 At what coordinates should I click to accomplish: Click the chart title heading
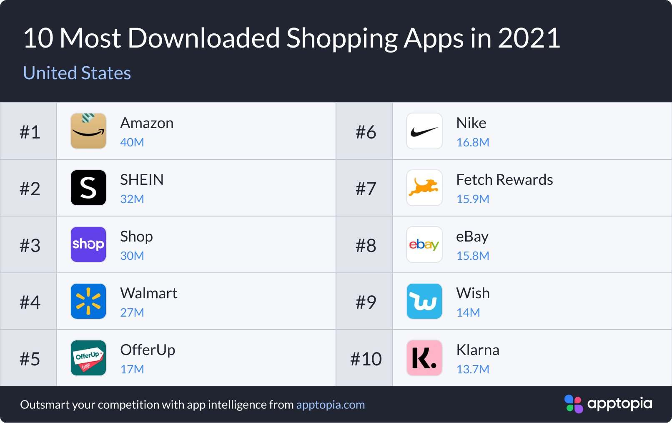tap(291, 38)
